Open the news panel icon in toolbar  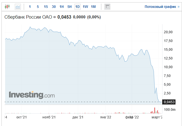point(107,7)
